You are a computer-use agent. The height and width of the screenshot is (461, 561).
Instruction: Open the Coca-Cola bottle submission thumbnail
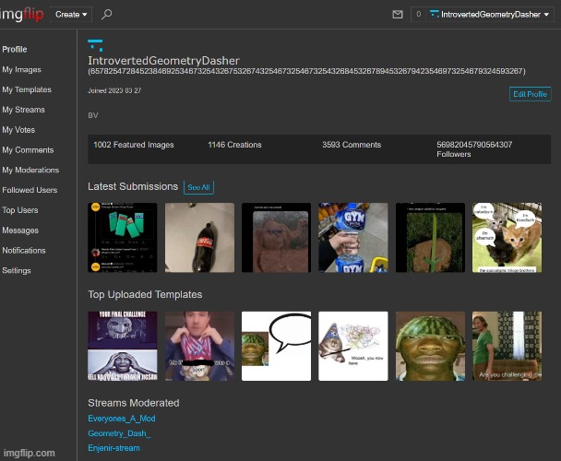[199, 238]
